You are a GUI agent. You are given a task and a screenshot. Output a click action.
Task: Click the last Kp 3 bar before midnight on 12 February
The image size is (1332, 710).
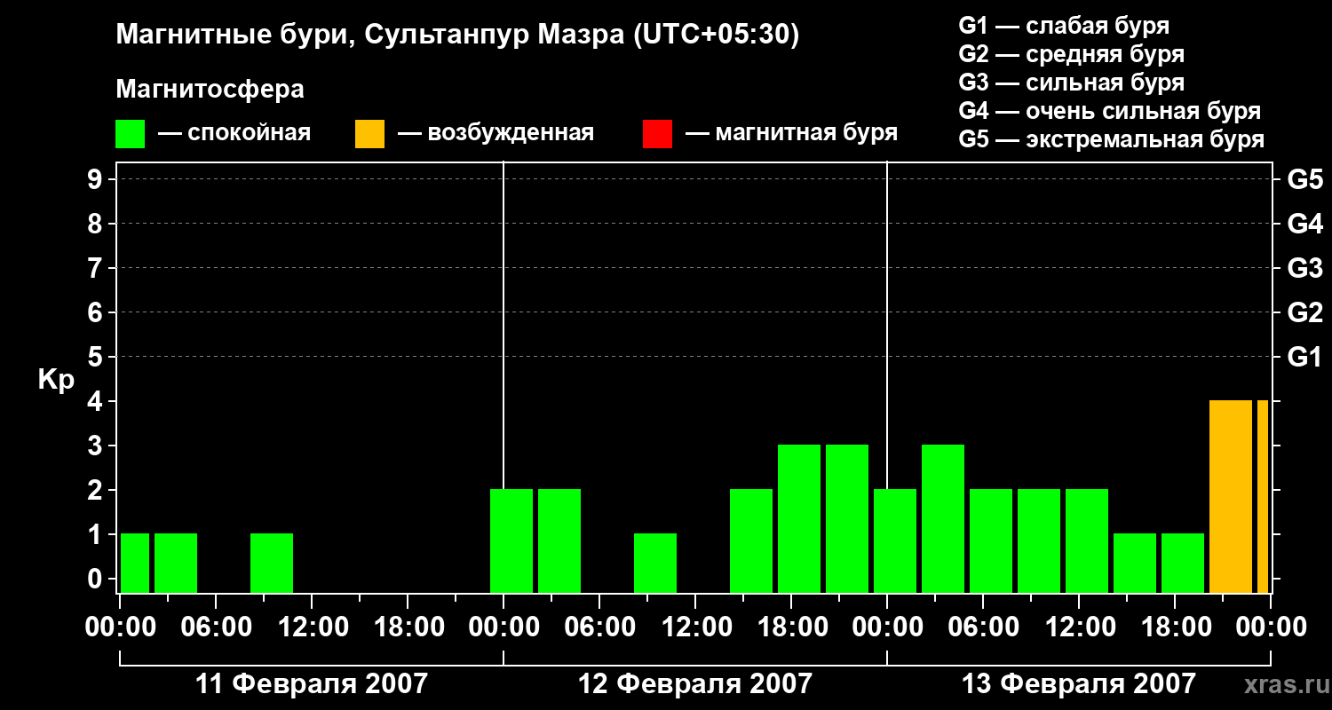tap(847, 519)
